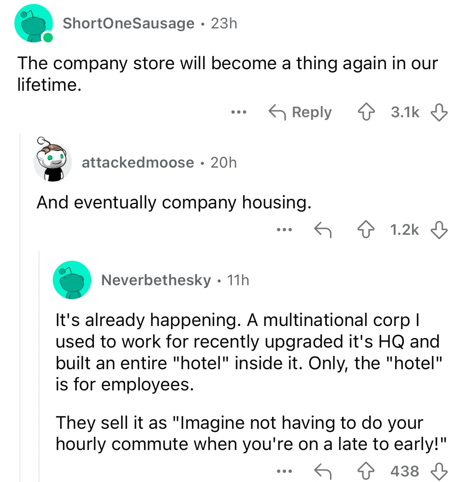
Task: Click reply arrow on attackedmoose's comment
Action: click(322, 230)
